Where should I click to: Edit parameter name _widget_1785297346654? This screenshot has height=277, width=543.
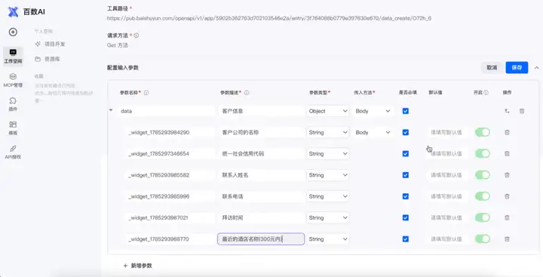[170, 153]
